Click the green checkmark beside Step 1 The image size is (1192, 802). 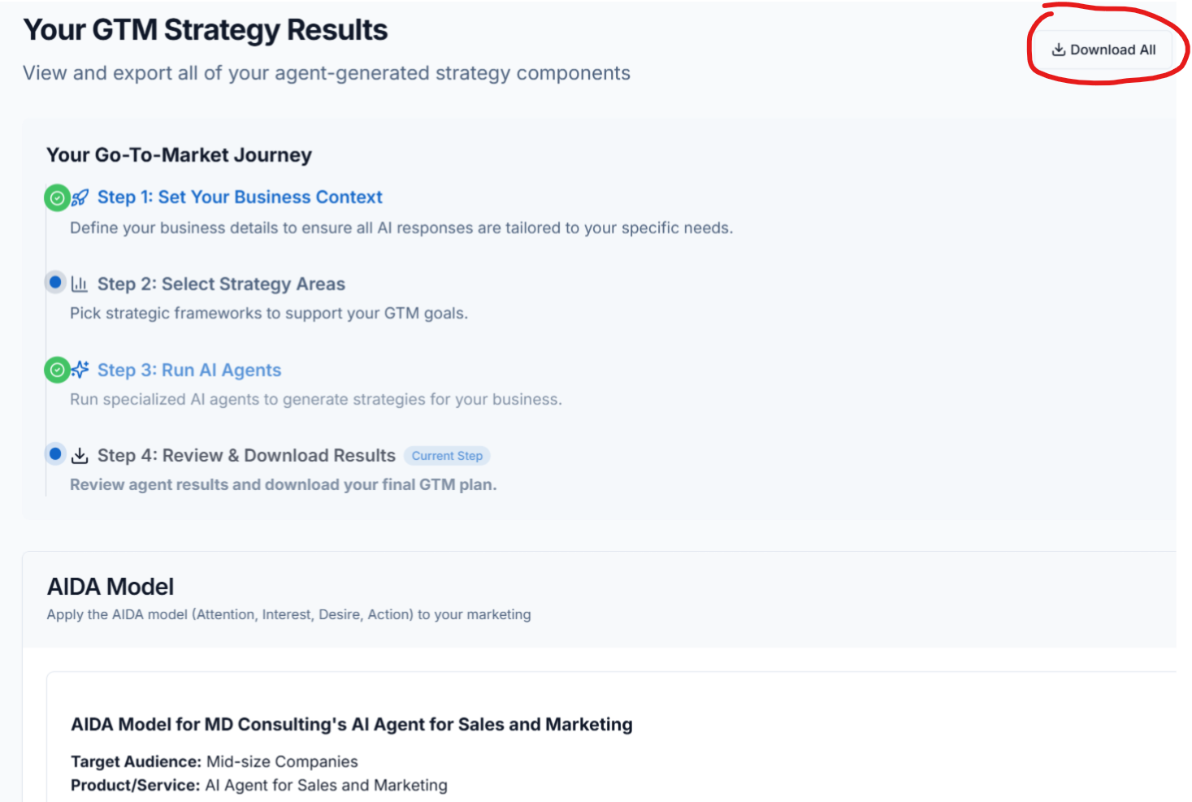click(57, 197)
